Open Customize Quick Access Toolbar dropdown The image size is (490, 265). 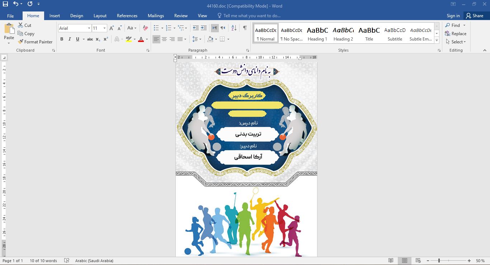click(39, 4)
